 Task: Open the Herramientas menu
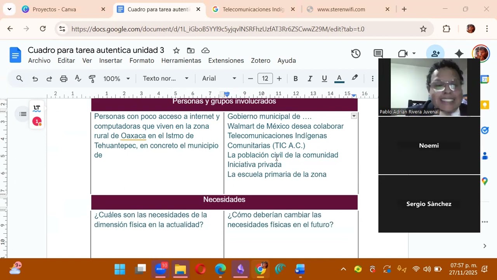coord(181,61)
